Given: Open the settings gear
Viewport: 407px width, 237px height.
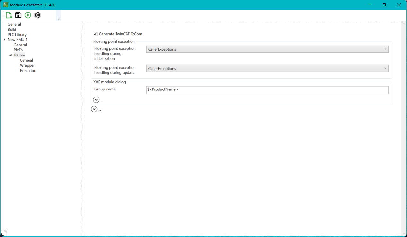Looking at the screenshot, I should coord(38,15).
